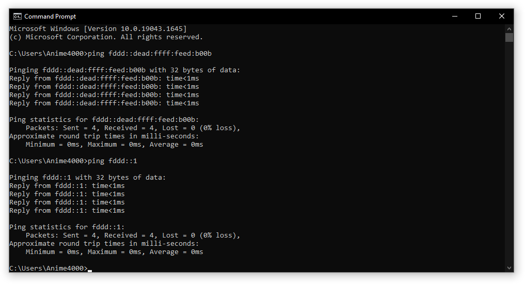The image size is (525, 284).
Task: Click first 'Reply from fddd::dead:ffff:feed:b00b' line
Action: click(104, 78)
